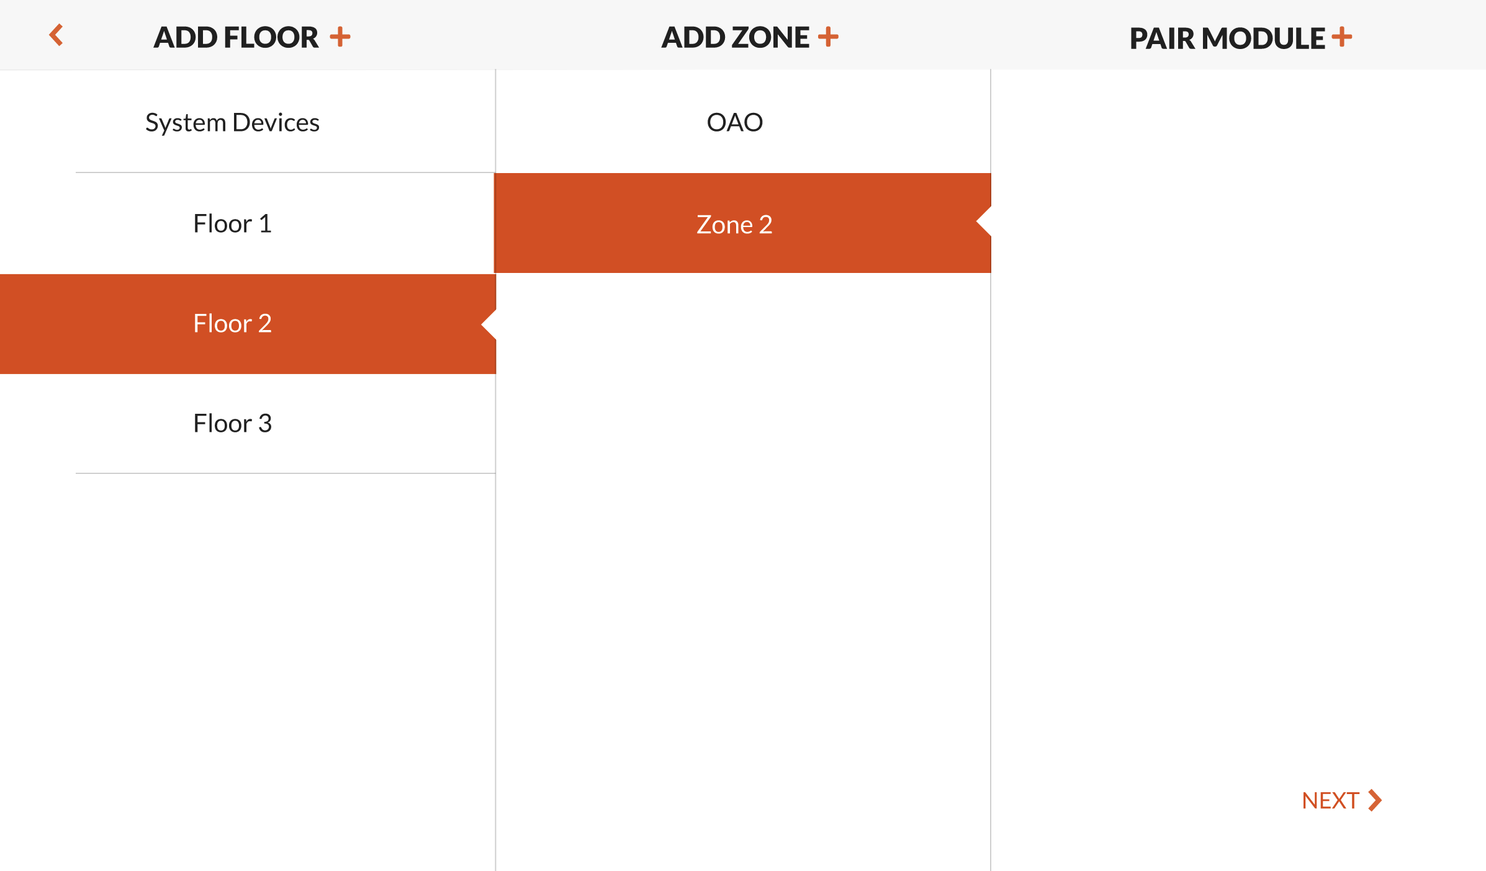Click the NEXT link
The height and width of the screenshot is (871, 1486).
pyautogui.click(x=1341, y=800)
